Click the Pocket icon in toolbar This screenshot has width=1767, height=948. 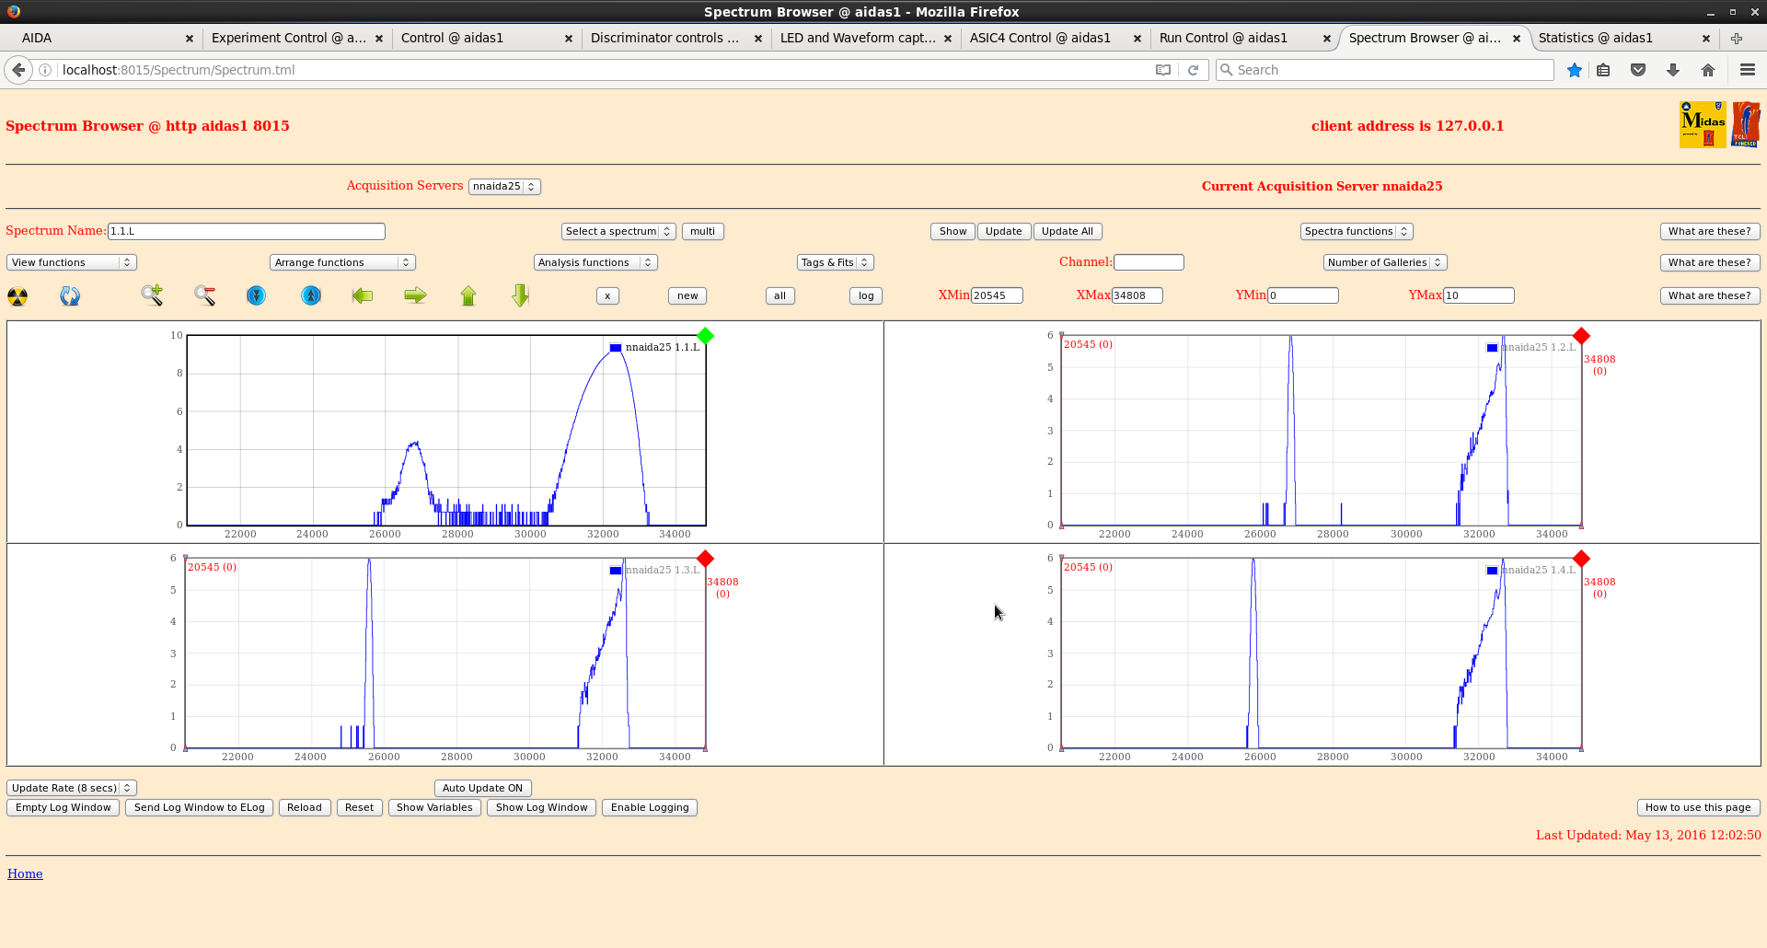1638,70
